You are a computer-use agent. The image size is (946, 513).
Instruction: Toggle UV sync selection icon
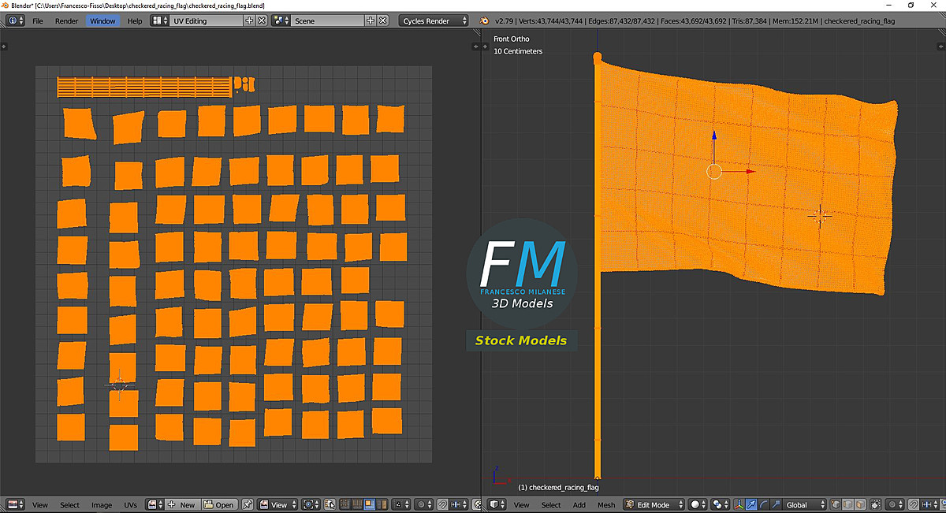pos(331,504)
